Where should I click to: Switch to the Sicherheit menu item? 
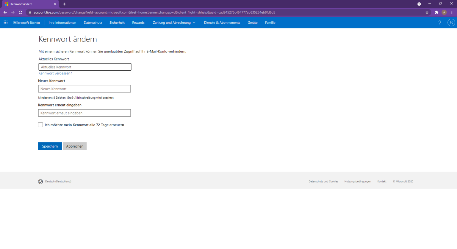tap(117, 23)
